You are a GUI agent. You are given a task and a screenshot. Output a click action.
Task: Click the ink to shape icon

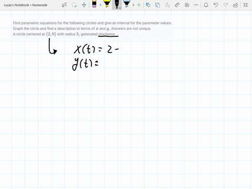tap(157, 5)
